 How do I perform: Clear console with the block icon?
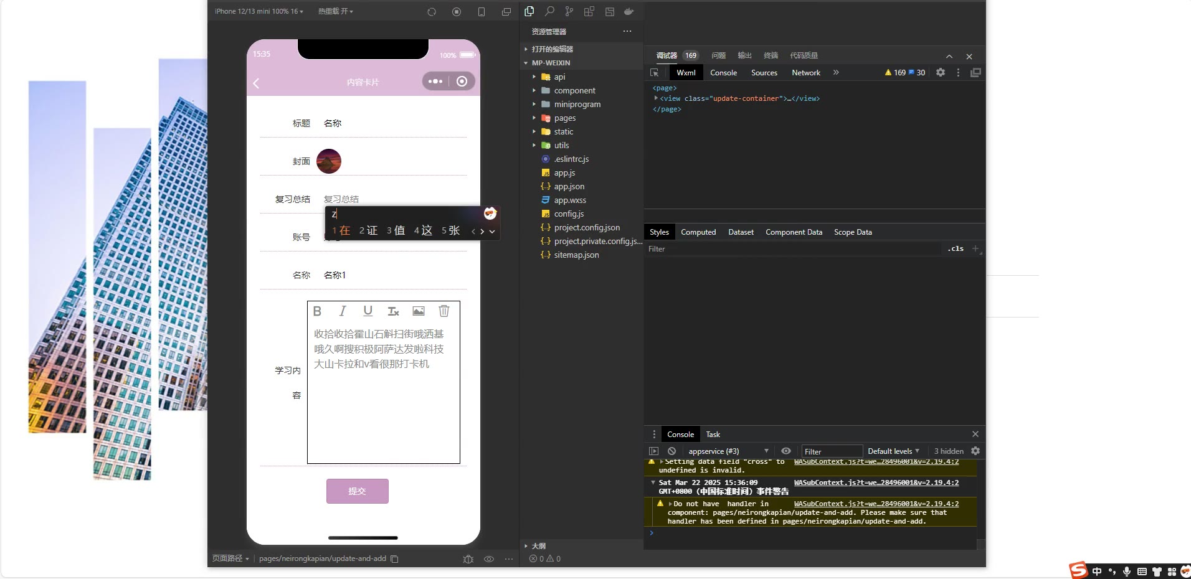671,451
